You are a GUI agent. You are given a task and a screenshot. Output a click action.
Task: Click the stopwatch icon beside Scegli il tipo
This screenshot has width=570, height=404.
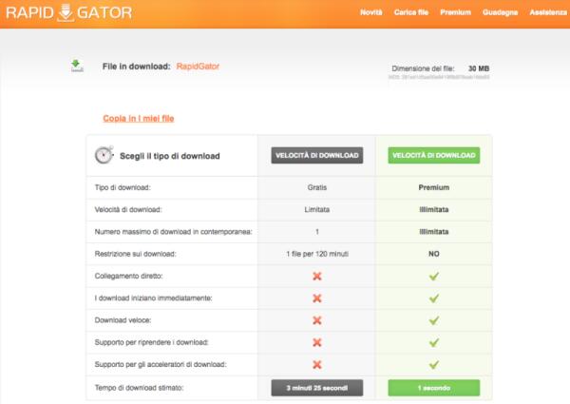104,155
